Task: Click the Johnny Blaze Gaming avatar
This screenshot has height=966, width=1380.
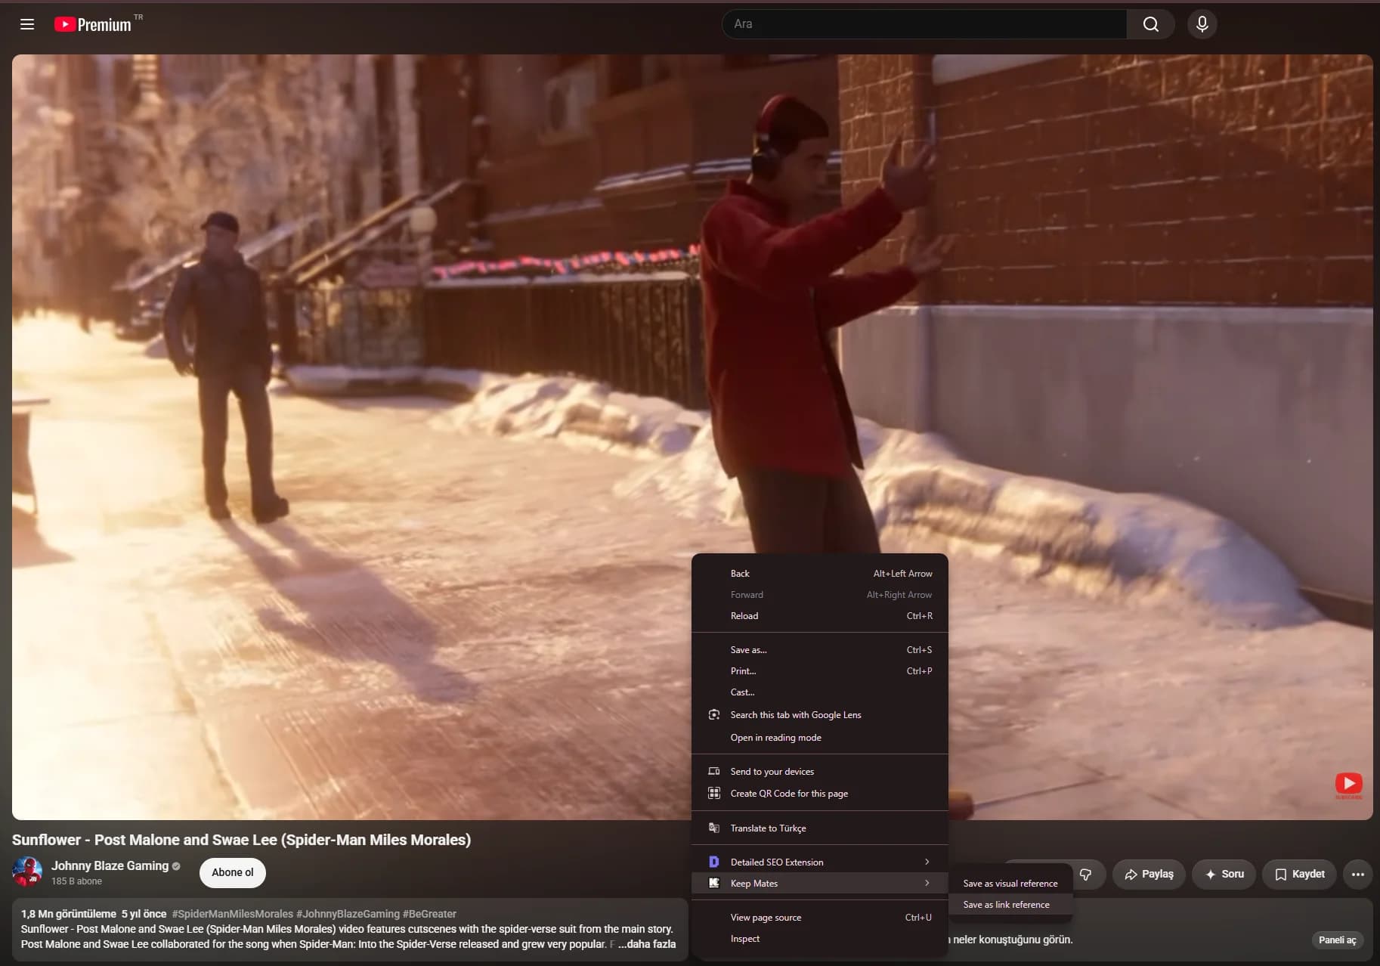Action: coord(27,872)
